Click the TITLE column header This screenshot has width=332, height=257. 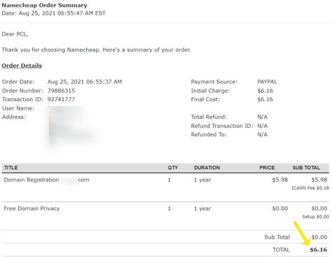[x=11, y=168]
